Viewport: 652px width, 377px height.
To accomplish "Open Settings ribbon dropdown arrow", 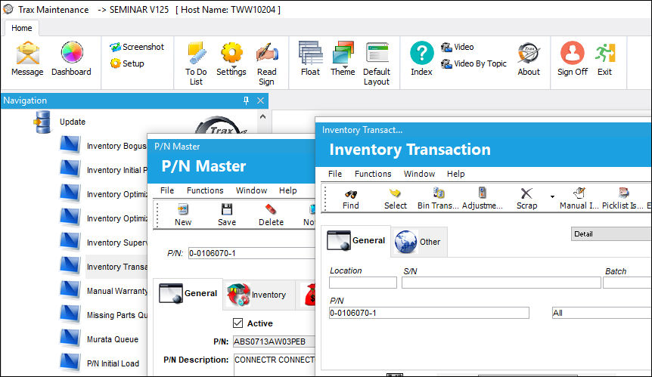I will coord(234,66).
